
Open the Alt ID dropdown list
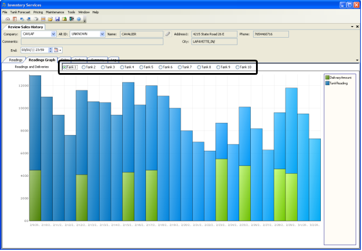coord(102,34)
